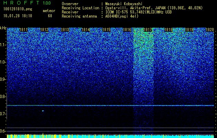Click the date stamp 10.01.28 18:10
217x138 pixels.
[x=18, y=16]
